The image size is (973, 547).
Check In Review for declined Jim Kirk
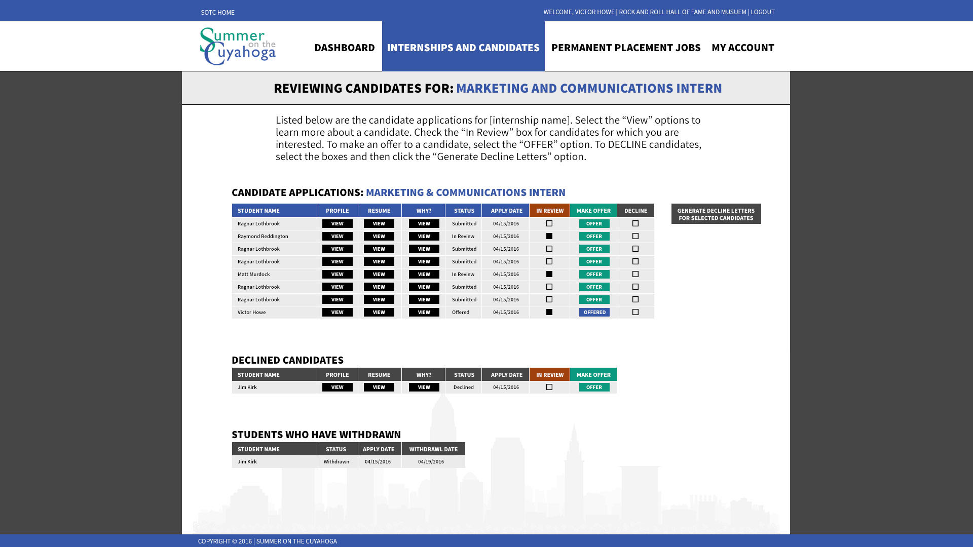point(549,387)
